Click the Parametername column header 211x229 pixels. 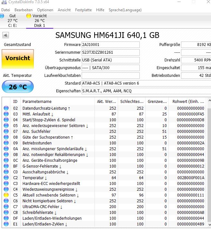[x=57, y=102]
